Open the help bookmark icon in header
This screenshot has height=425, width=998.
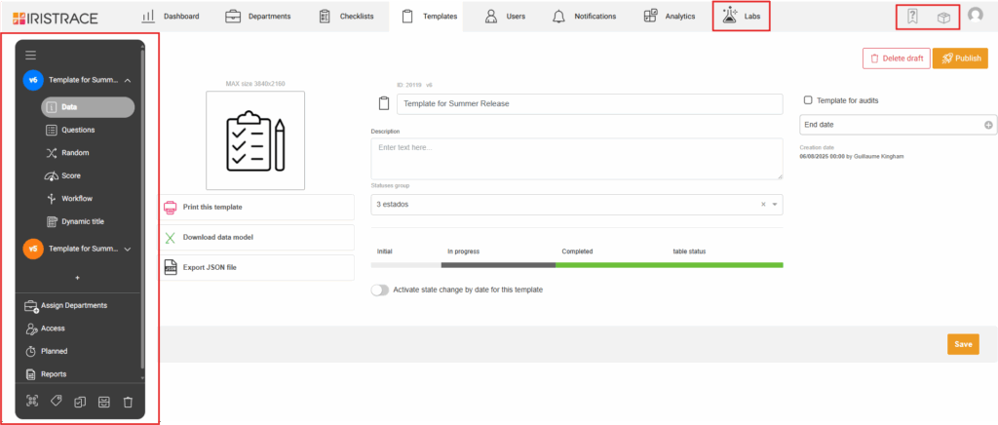[913, 17]
